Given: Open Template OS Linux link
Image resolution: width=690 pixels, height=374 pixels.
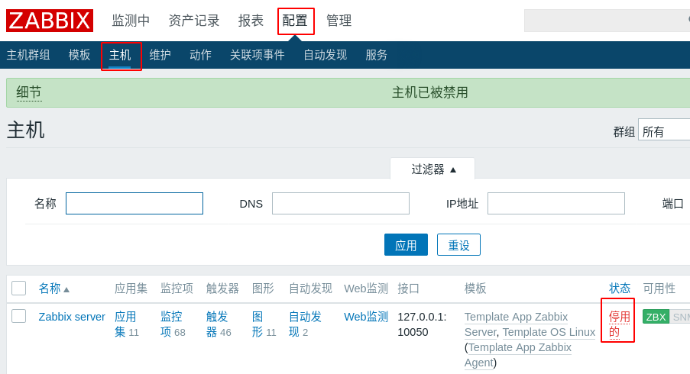Looking at the screenshot, I should tap(549, 332).
